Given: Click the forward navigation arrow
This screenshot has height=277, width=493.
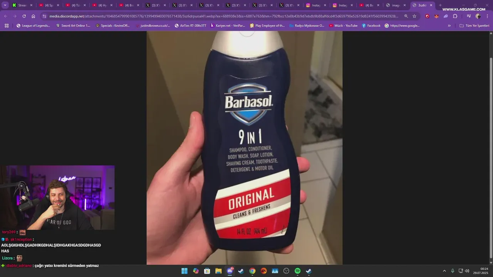Looking at the screenshot, I should coord(15,16).
